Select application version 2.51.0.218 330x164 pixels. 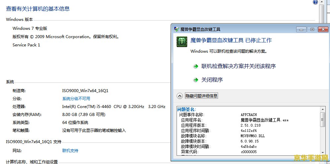pyautogui.click(x=251, y=125)
